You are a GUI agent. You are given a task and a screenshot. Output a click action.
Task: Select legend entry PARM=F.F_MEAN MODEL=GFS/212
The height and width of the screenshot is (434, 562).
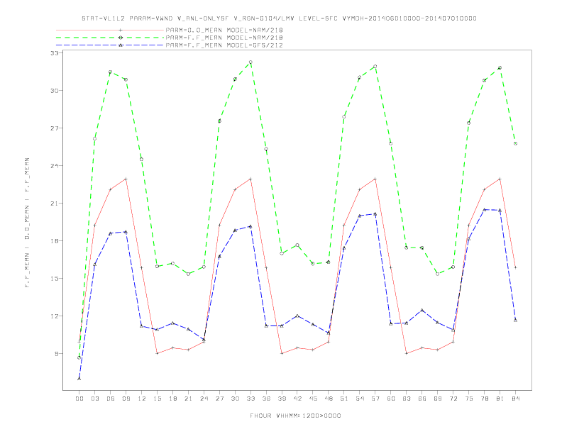pos(224,45)
